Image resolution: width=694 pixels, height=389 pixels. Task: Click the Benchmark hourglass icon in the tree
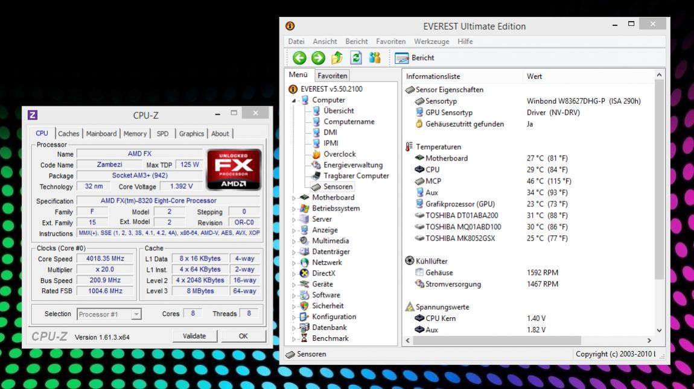(304, 338)
